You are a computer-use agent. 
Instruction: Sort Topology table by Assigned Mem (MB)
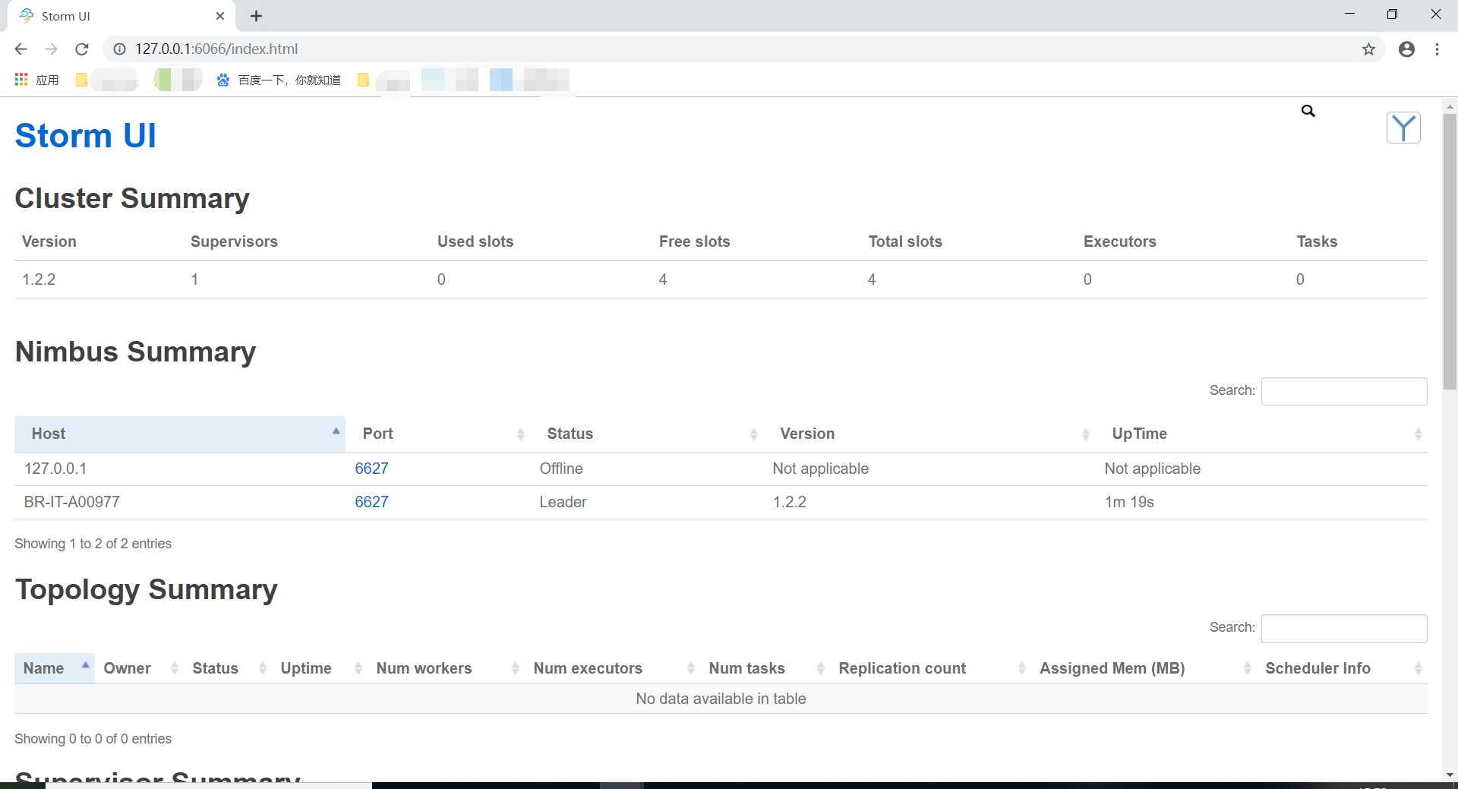(x=1144, y=668)
